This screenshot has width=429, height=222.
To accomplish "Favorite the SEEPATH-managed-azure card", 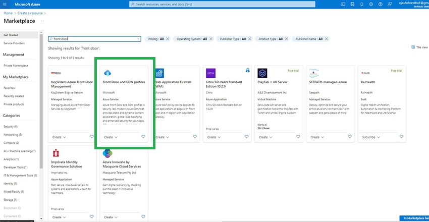I will (350, 137).
